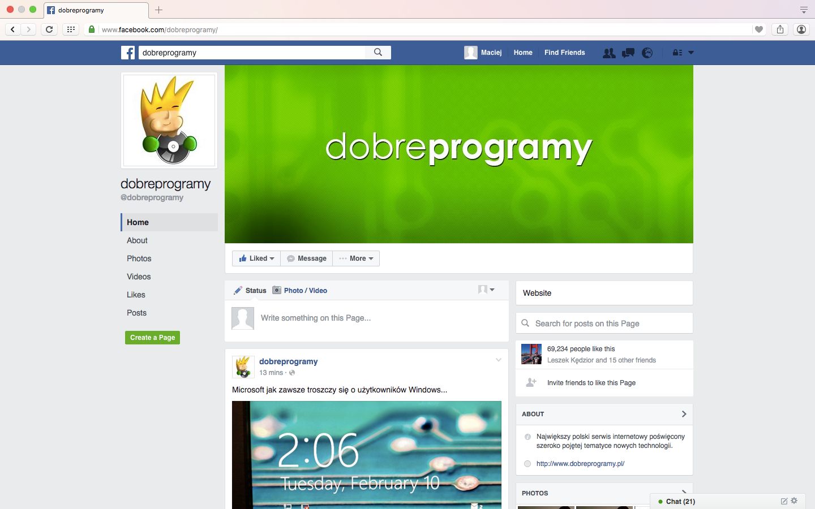The image size is (815, 509).
Task: Click the Message button
Action: [x=306, y=258]
